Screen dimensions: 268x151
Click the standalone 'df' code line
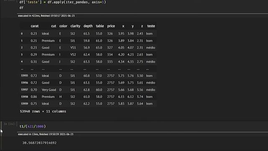[x=21, y=8]
